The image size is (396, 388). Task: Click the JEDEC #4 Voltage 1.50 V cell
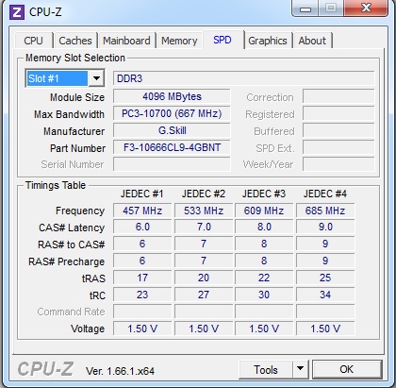pyautogui.click(x=325, y=329)
